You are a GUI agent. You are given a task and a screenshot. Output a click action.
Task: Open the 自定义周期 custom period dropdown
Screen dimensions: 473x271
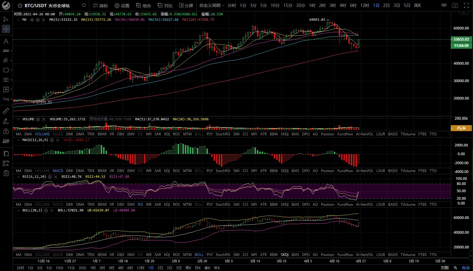click(x=212, y=5)
